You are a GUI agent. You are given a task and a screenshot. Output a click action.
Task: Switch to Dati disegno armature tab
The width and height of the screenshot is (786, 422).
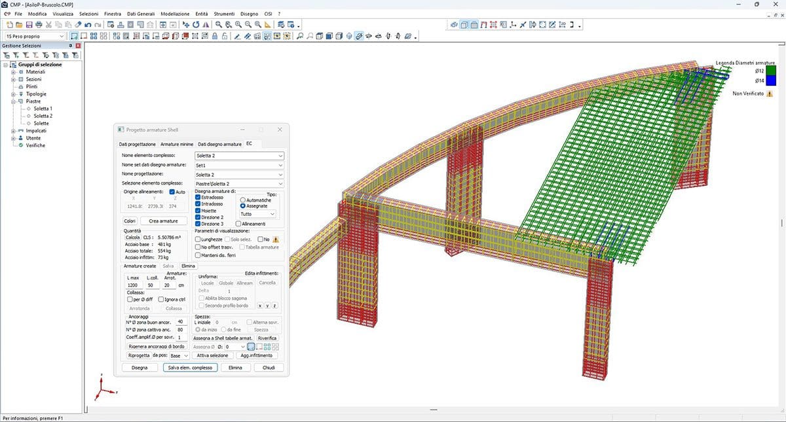(x=219, y=144)
